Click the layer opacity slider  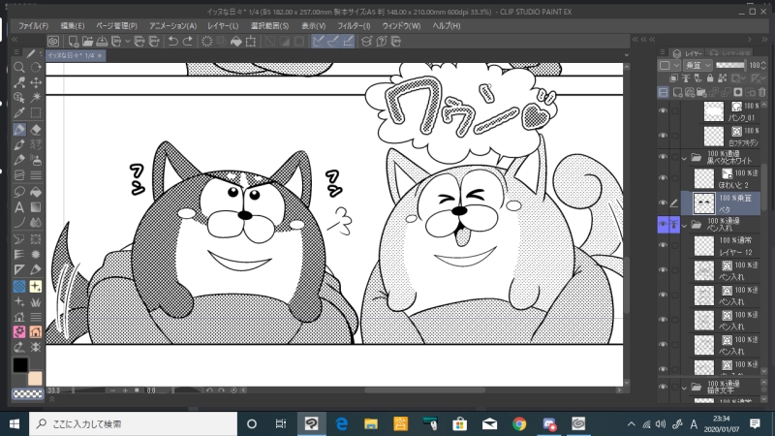[730, 65]
